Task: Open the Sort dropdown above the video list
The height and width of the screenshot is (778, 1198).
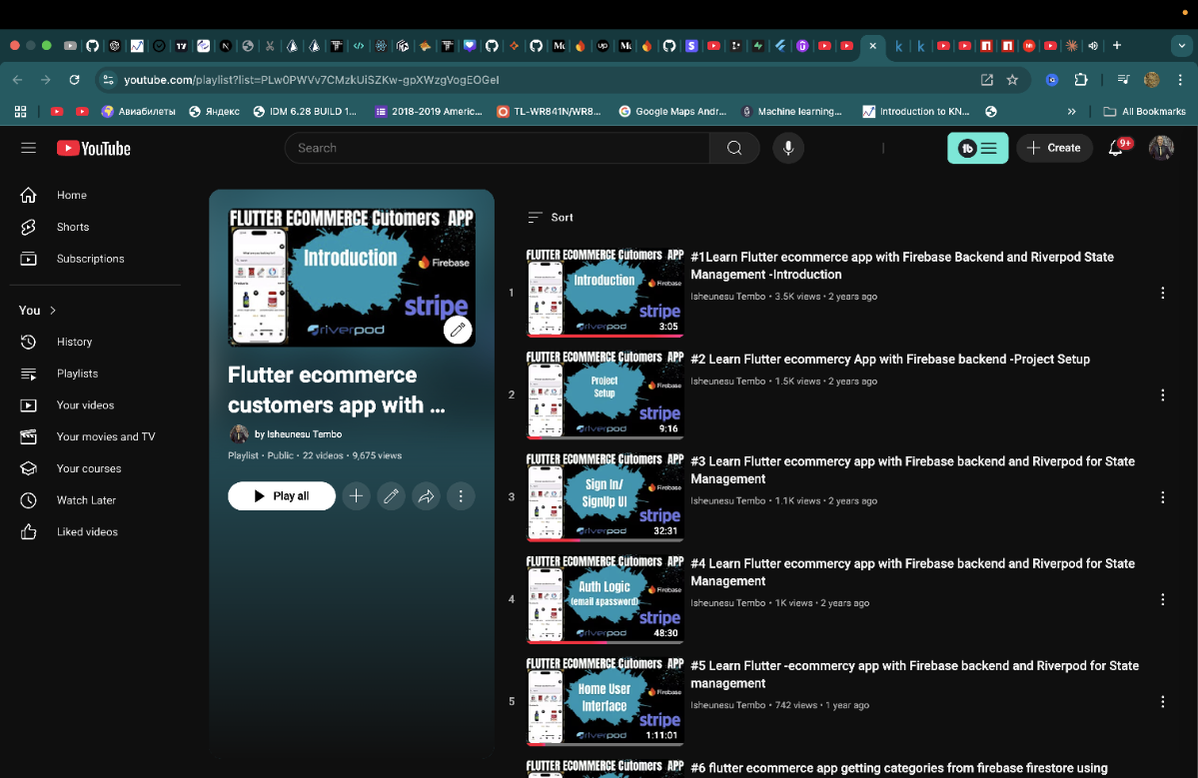Action: pos(554,217)
